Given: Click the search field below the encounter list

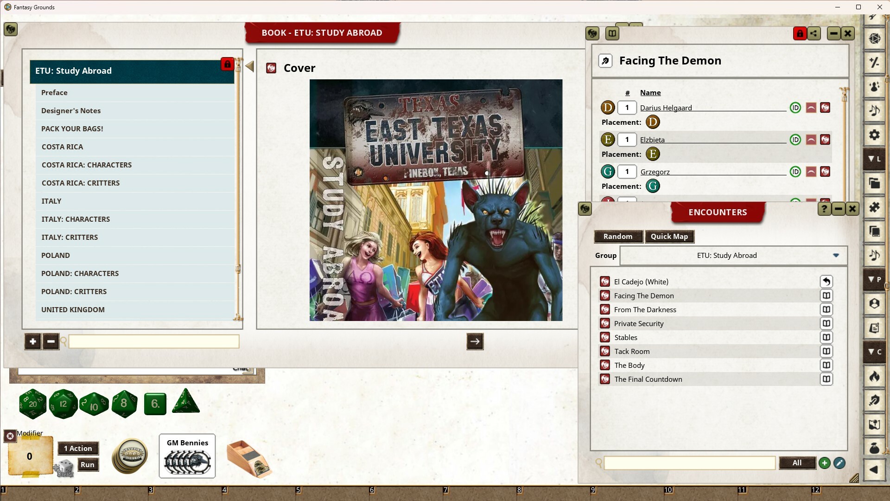Looking at the screenshot, I should pos(689,463).
